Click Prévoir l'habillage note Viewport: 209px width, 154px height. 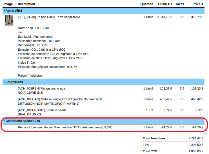30,75
